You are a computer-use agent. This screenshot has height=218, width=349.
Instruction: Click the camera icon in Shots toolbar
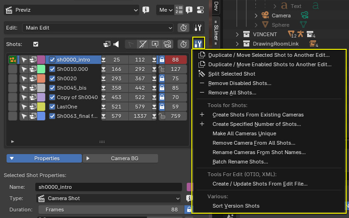point(167,44)
